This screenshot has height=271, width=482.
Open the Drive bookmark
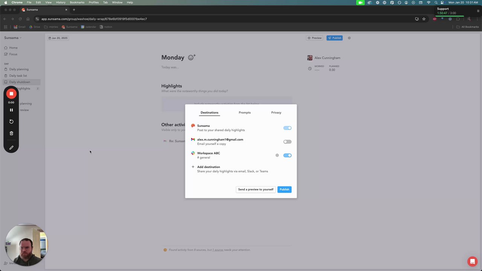35,27
